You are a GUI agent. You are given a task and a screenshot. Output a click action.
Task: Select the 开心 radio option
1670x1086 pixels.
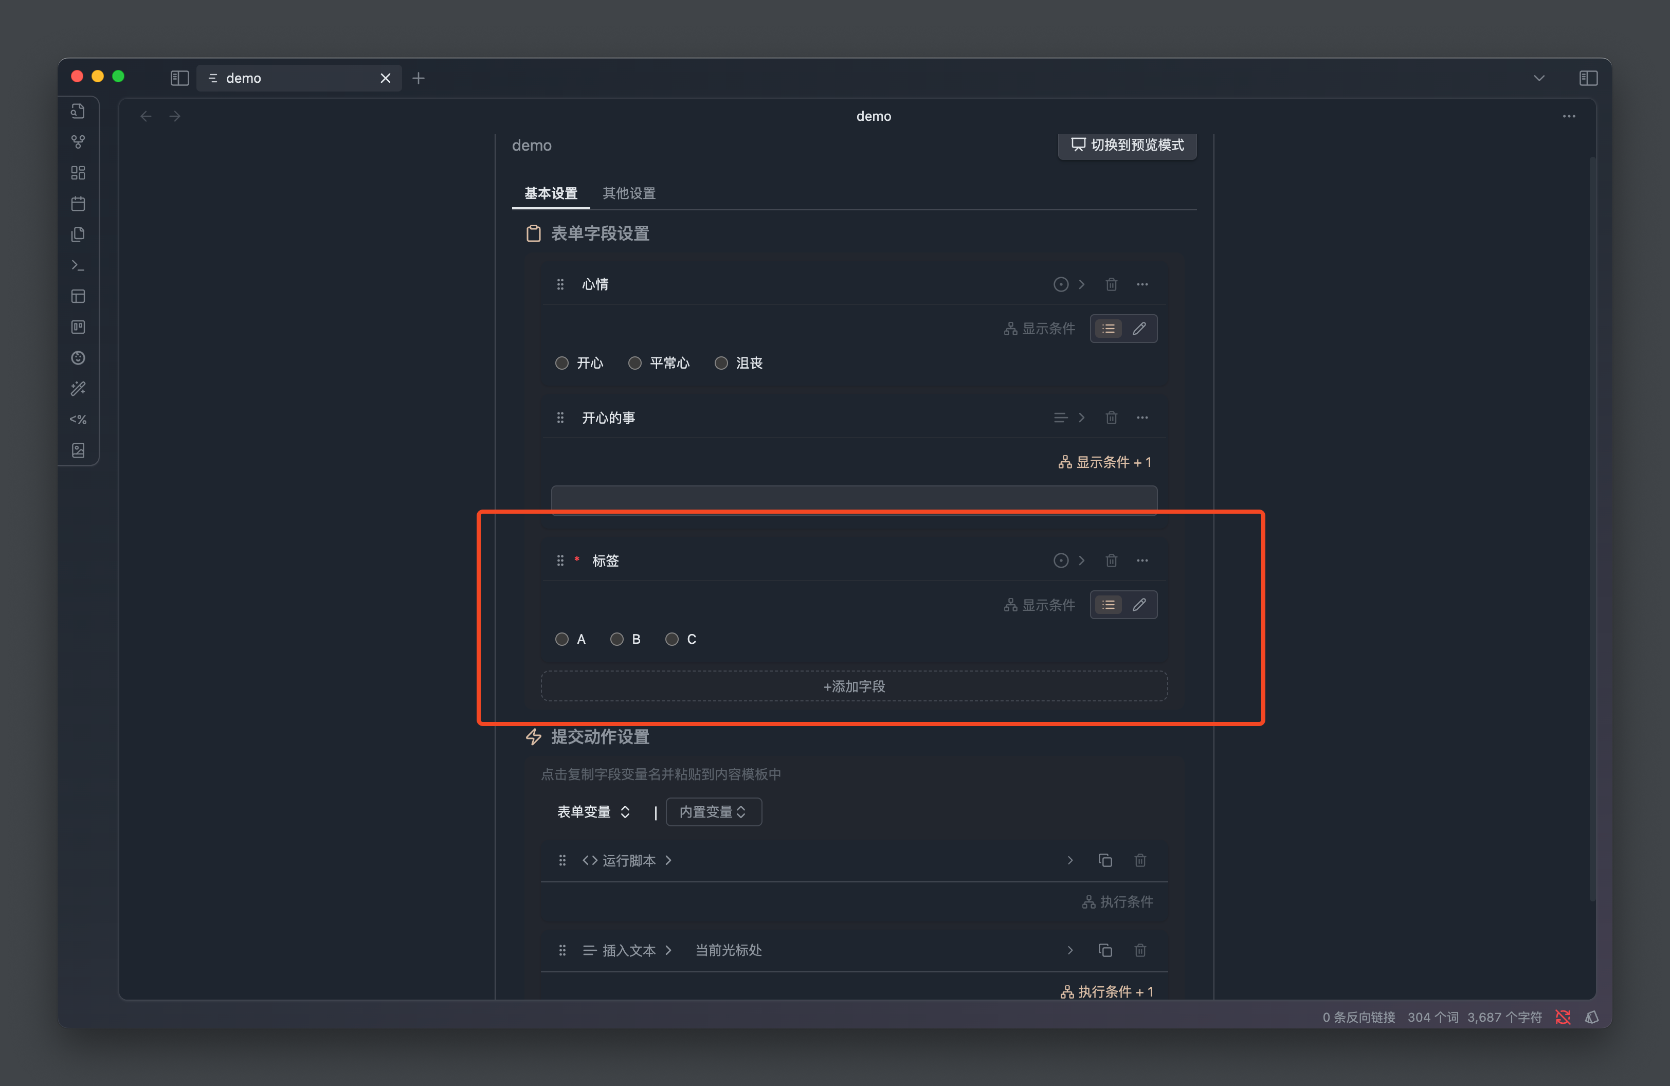[561, 363]
